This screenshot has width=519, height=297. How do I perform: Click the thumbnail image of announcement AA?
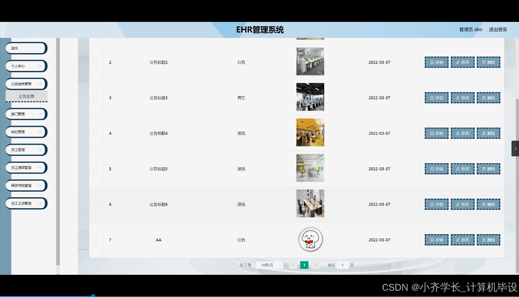click(x=310, y=239)
